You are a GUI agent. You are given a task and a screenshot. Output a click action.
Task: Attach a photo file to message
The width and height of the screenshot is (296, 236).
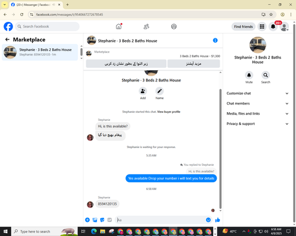(x=95, y=220)
